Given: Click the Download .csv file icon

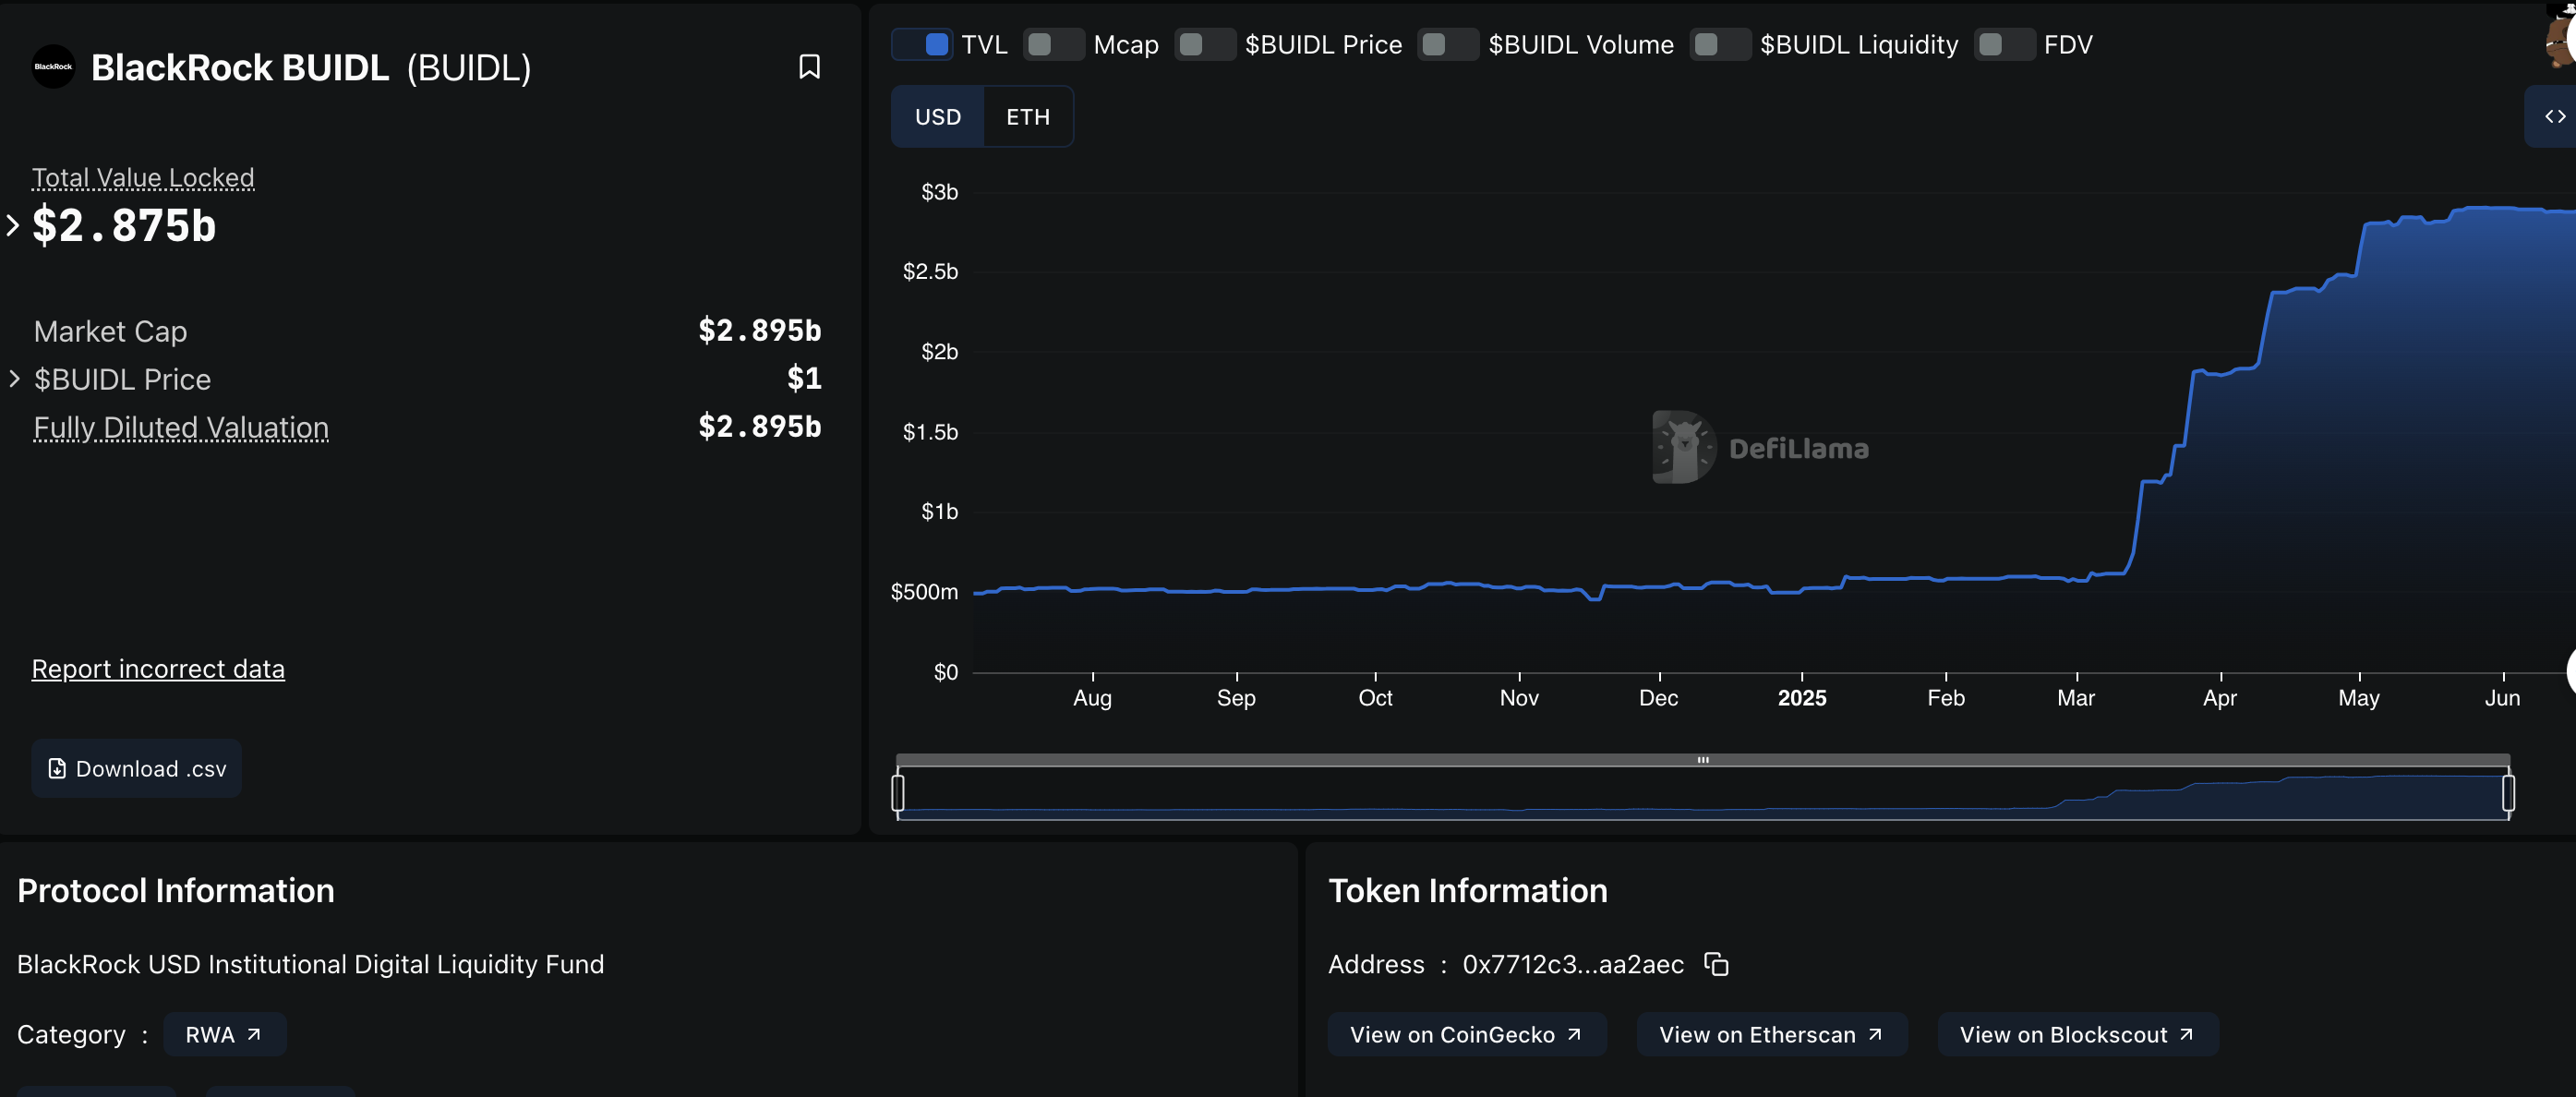Looking at the screenshot, I should (x=57, y=768).
